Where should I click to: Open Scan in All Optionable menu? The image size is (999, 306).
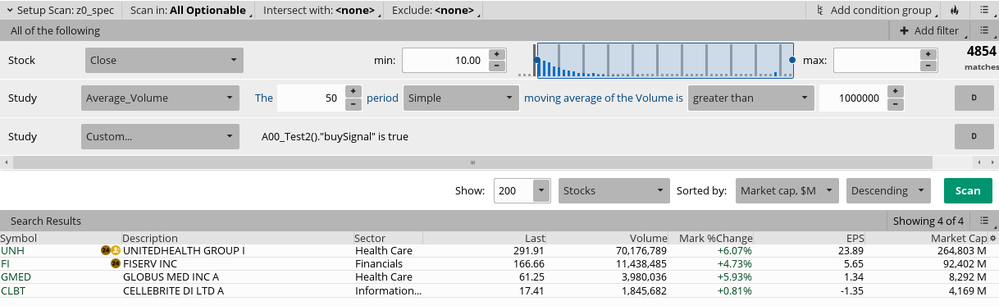pyautogui.click(x=189, y=11)
